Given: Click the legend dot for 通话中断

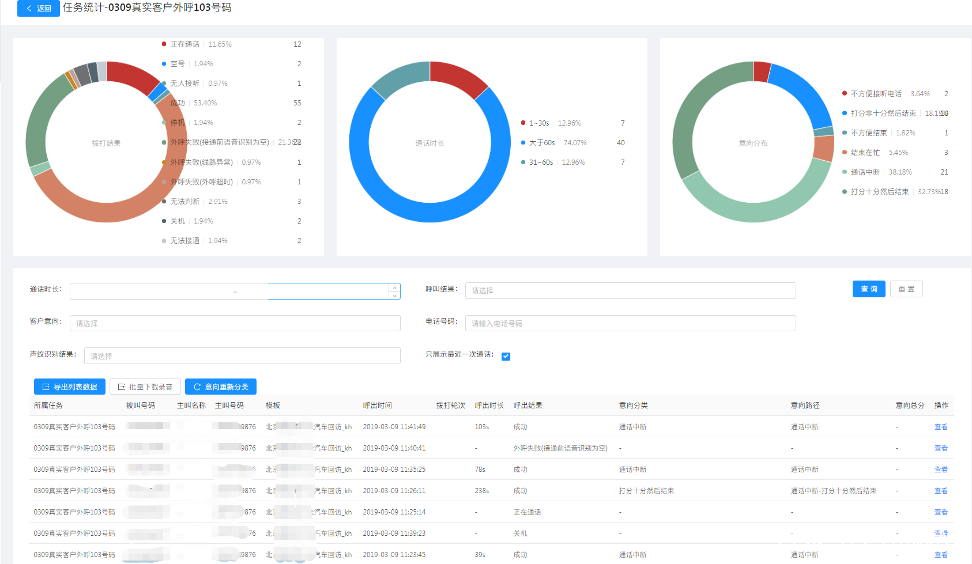Looking at the screenshot, I should (x=845, y=172).
